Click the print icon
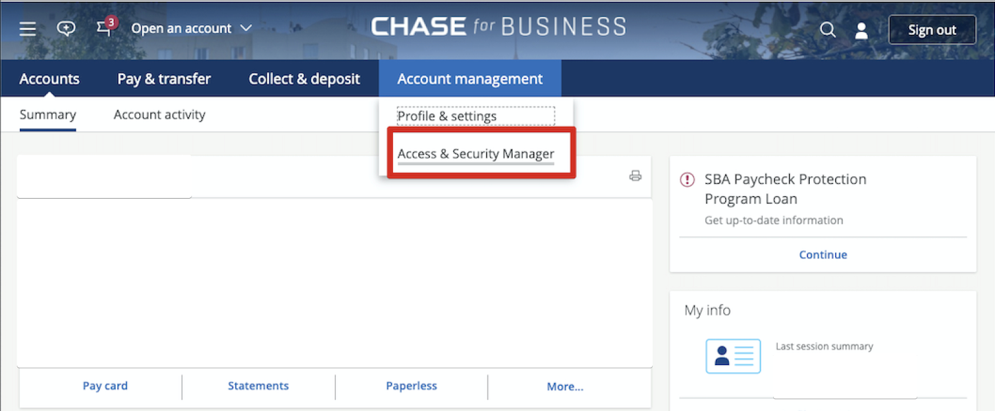The height and width of the screenshot is (411, 995). (x=635, y=176)
